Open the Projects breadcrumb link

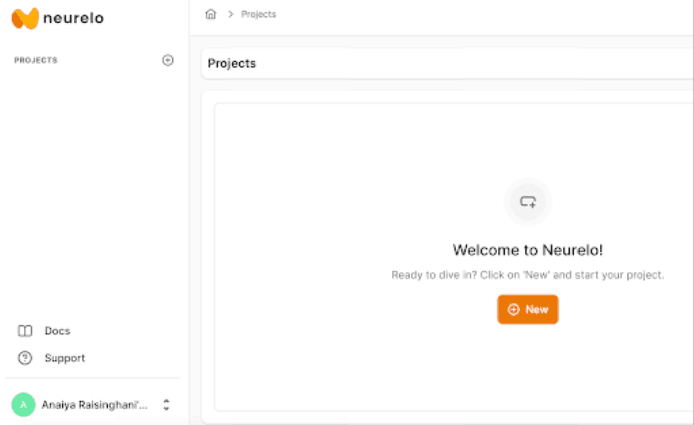point(258,14)
